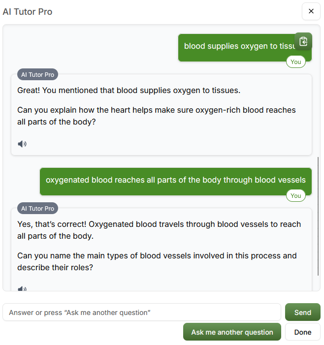Click "Ask me another question" button
The width and height of the screenshot is (324, 345).
tap(232, 332)
